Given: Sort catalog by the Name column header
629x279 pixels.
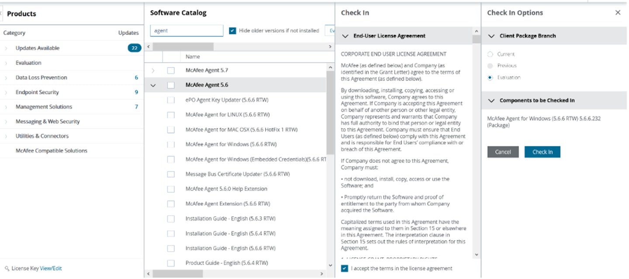Looking at the screenshot, I should tap(193, 57).
